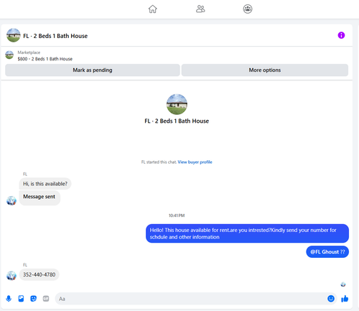Viewport: 359px width, 311px height.
Task: Click the seen-by avatar receipt indicator
Action: click(x=343, y=284)
